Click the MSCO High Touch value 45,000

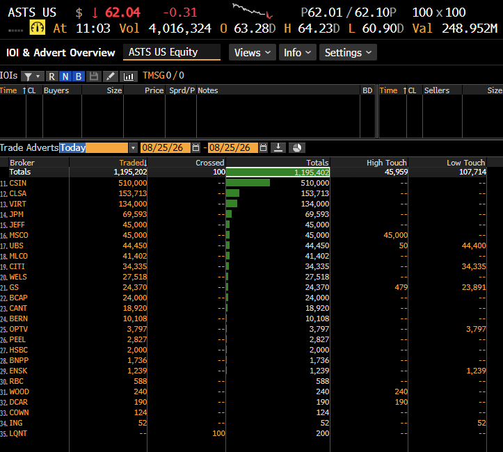pyautogui.click(x=396, y=235)
